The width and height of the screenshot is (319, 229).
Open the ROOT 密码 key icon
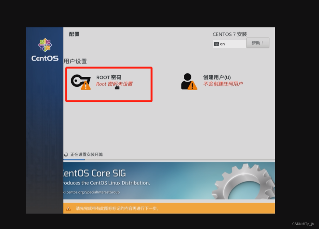coord(81,82)
